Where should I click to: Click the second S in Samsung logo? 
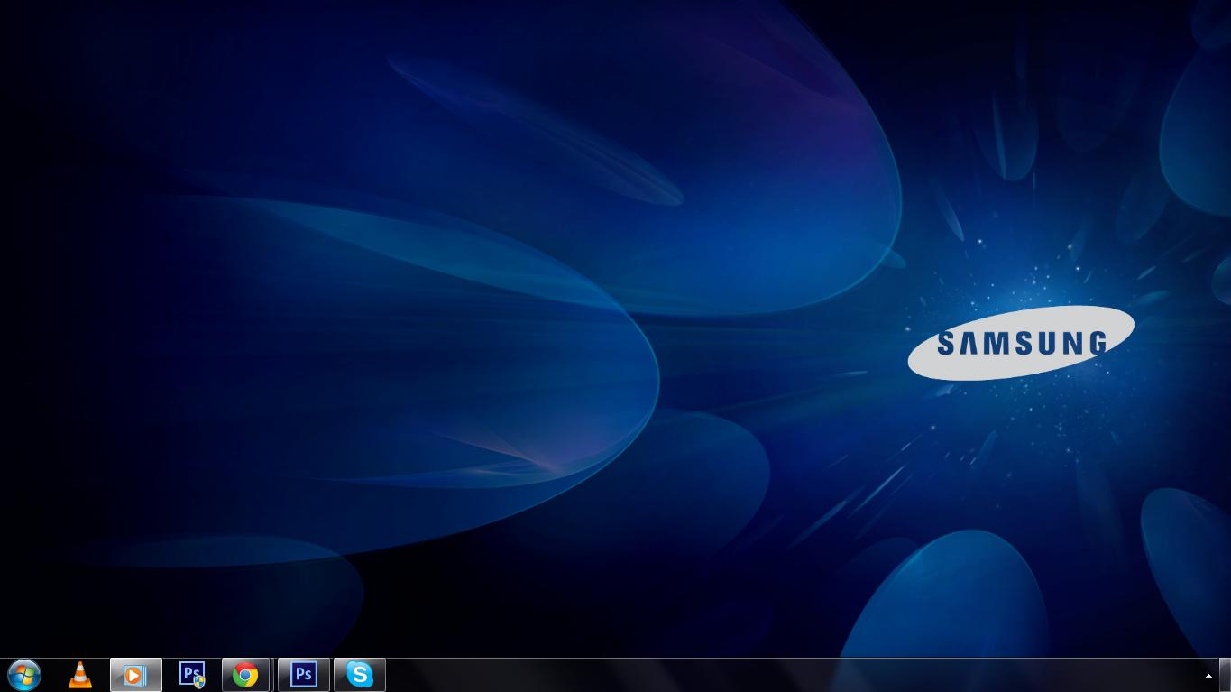click(1022, 344)
